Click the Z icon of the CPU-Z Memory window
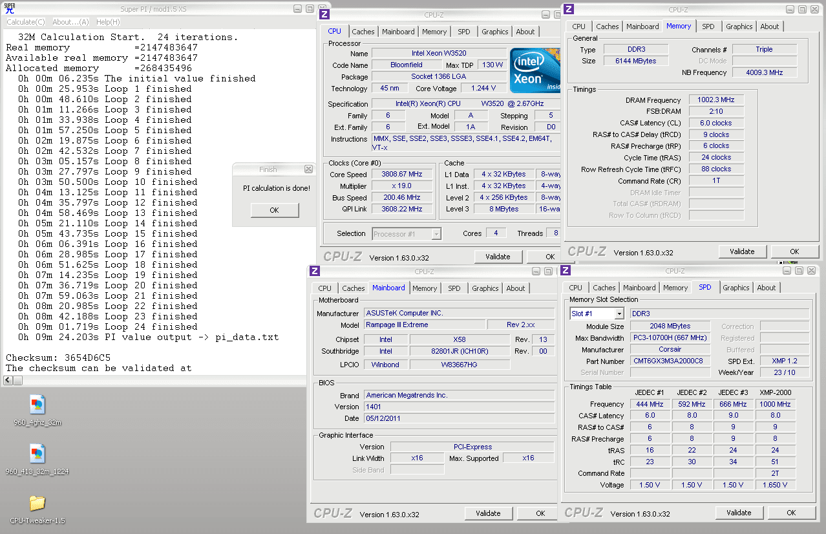 (569, 9)
